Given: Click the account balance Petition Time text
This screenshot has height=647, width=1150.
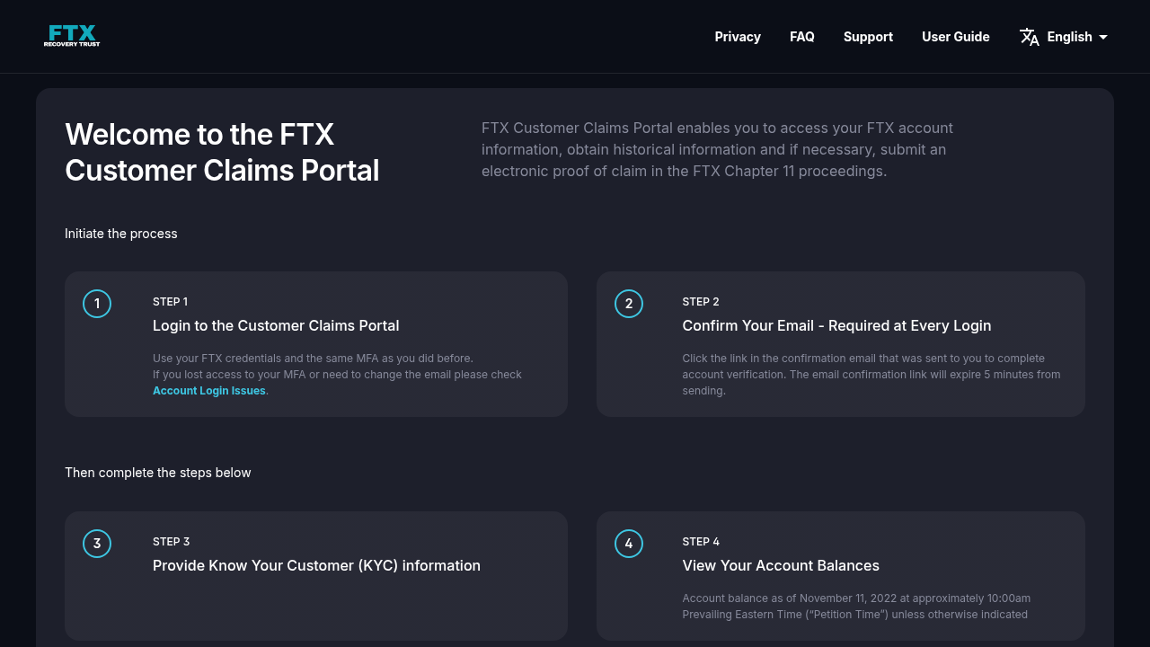Looking at the screenshot, I should tap(856, 607).
